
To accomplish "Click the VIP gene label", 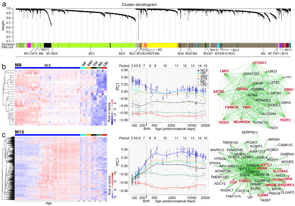I will pos(250,198).
